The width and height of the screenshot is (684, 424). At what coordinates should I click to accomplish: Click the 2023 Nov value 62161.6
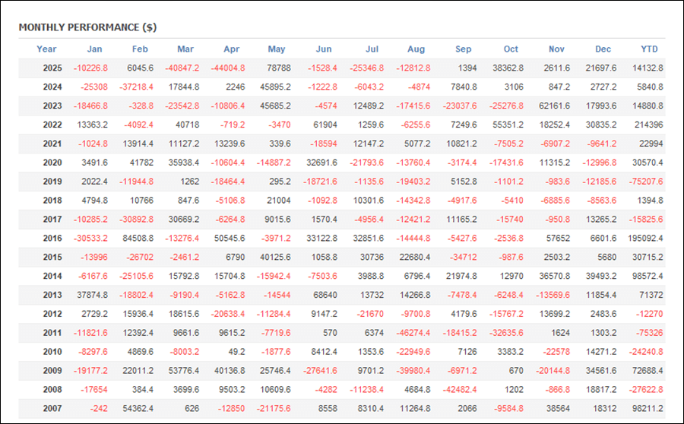556,106
